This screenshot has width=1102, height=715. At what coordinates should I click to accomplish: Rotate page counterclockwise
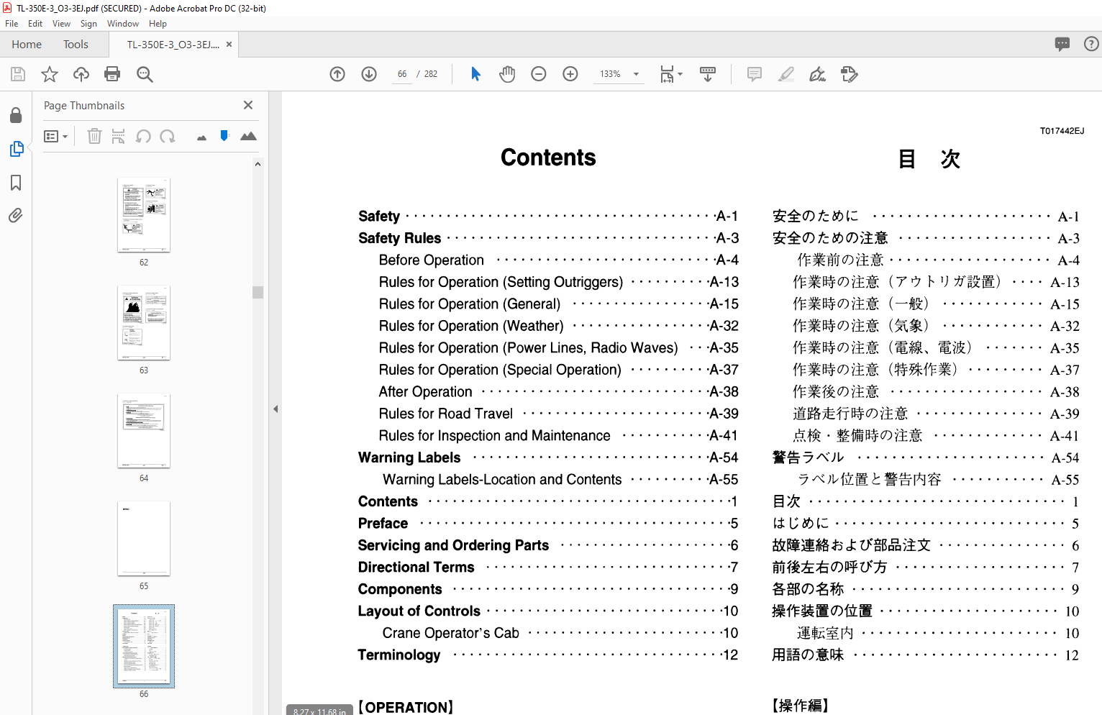click(143, 136)
